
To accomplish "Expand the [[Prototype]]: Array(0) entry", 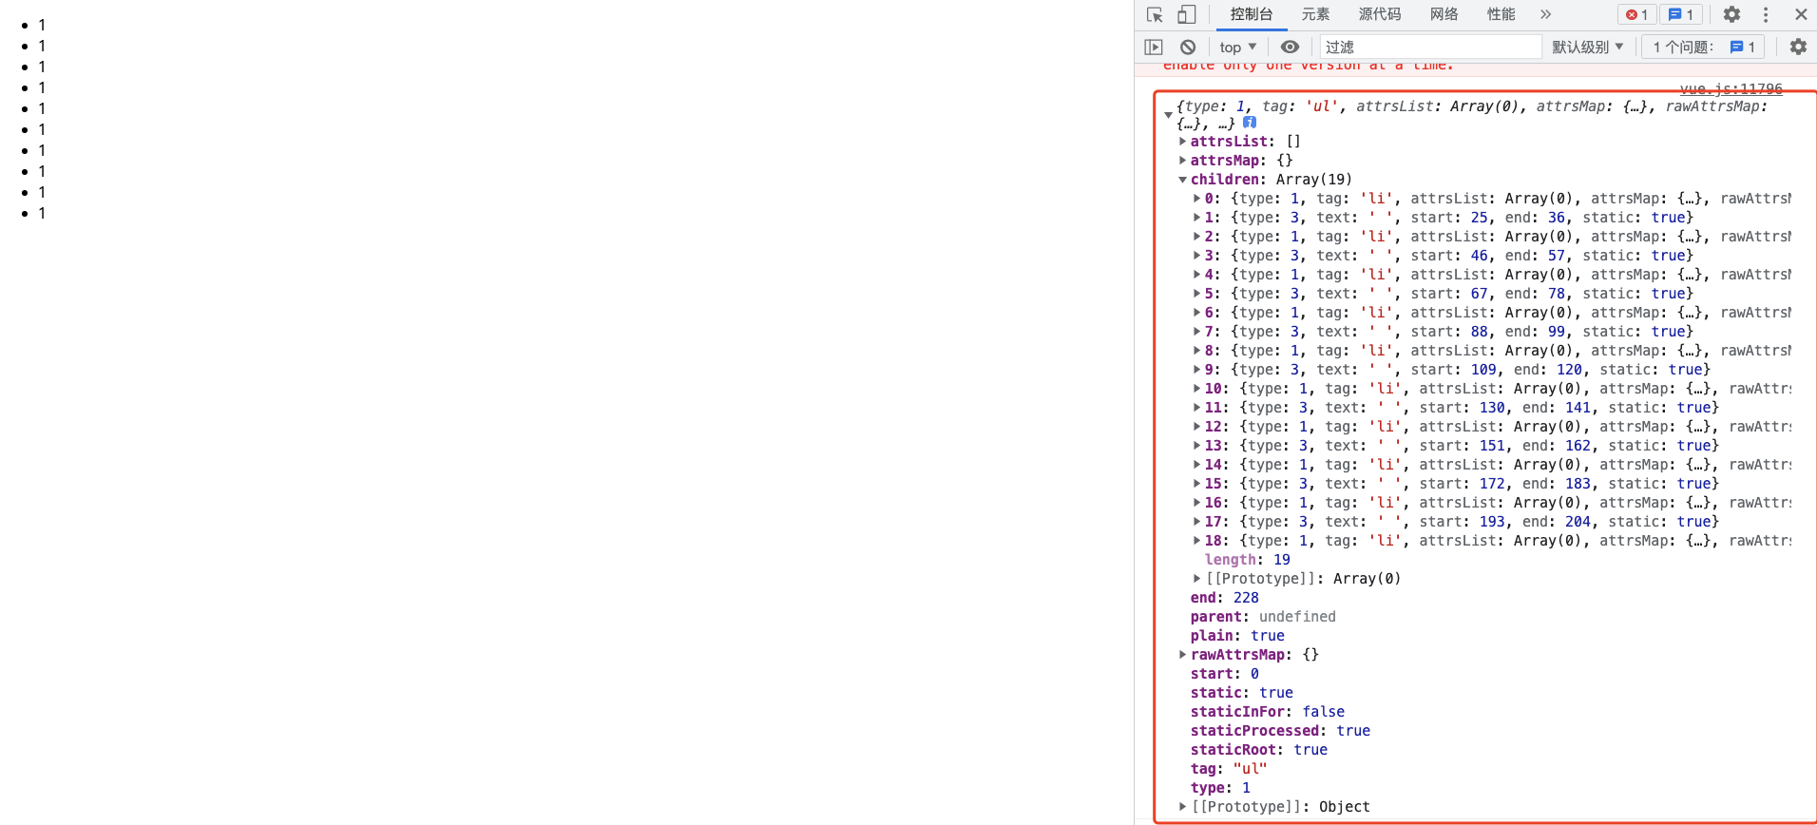I will coord(1196,579).
